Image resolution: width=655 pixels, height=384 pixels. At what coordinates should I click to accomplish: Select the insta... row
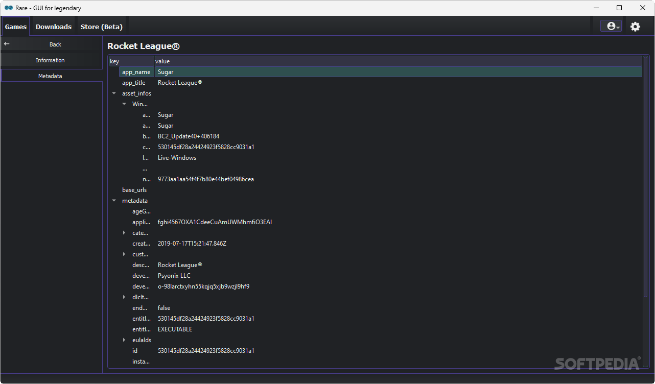[376, 362]
